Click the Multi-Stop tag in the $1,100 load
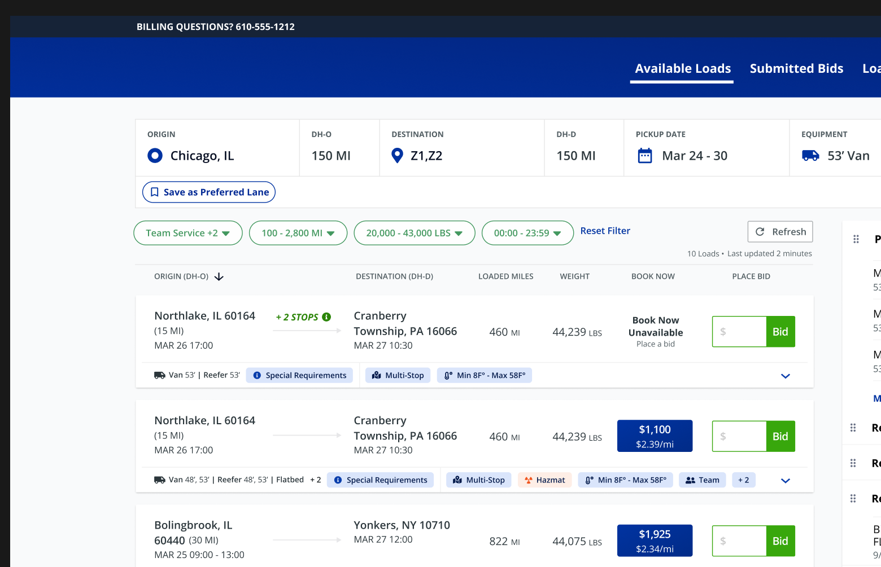Image resolution: width=881 pixels, height=567 pixels. (x=479, y=480)
